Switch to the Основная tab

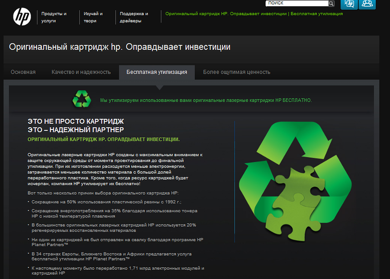23,72
